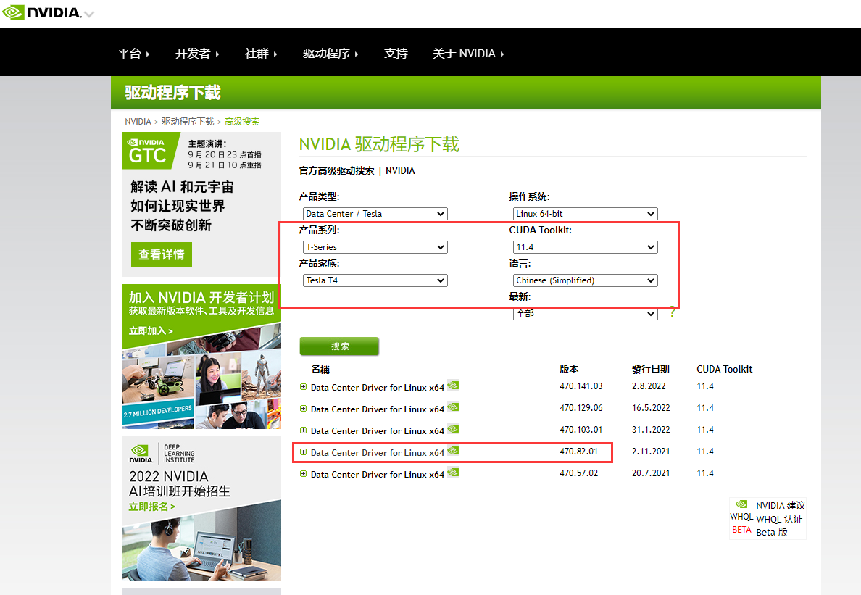Click the CUDA Toolkit column header
861x595 pixels.
[x=724, y=369]
